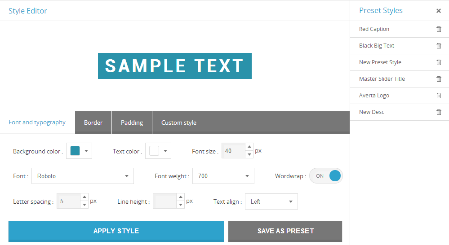This screenshot has height=245, width=449.
Task: Increase font size with up arrow
Action: pos(249,147)
